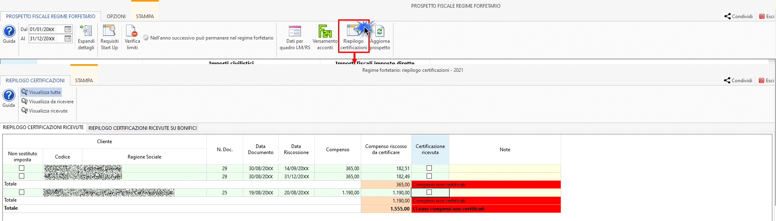Image resolution: width=776 pixels, height=221 pixels.
Task: Click the N. Doc. column header
Action: [x=225, y=150]
